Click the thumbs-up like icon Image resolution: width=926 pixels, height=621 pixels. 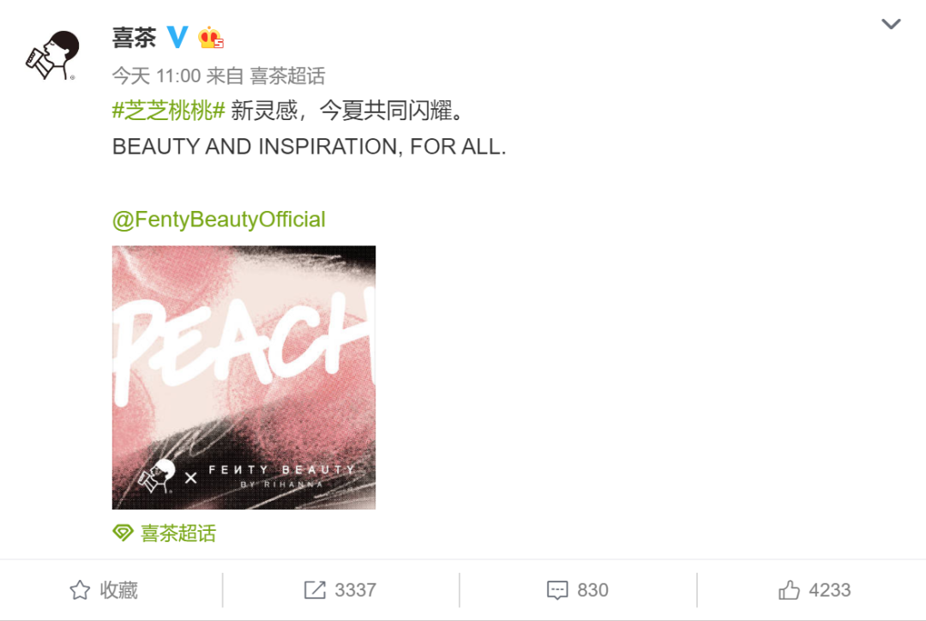pos(789,589)
